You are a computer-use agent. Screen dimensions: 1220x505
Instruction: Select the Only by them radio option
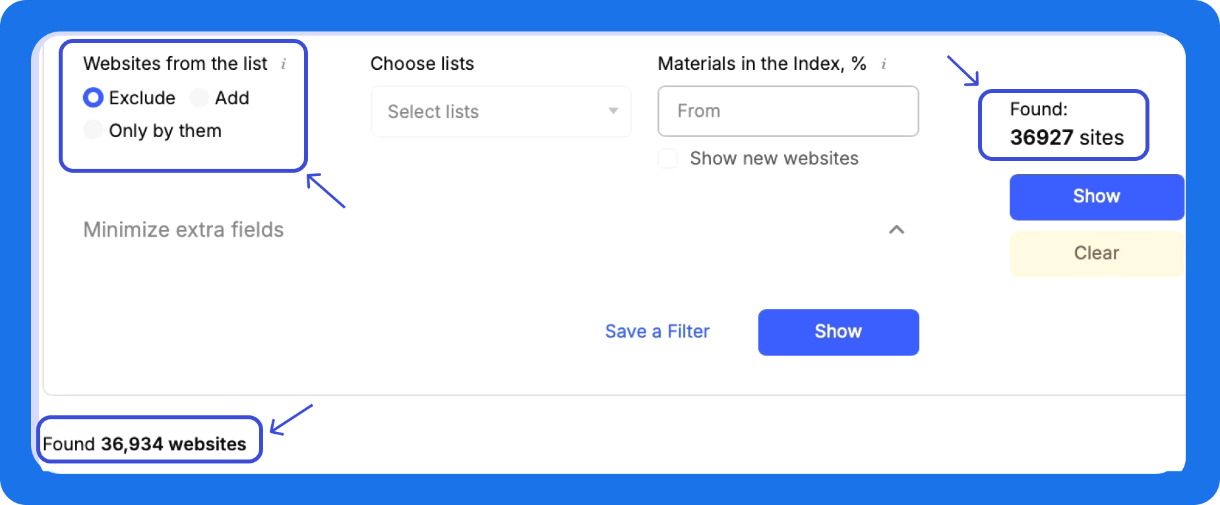93,130
